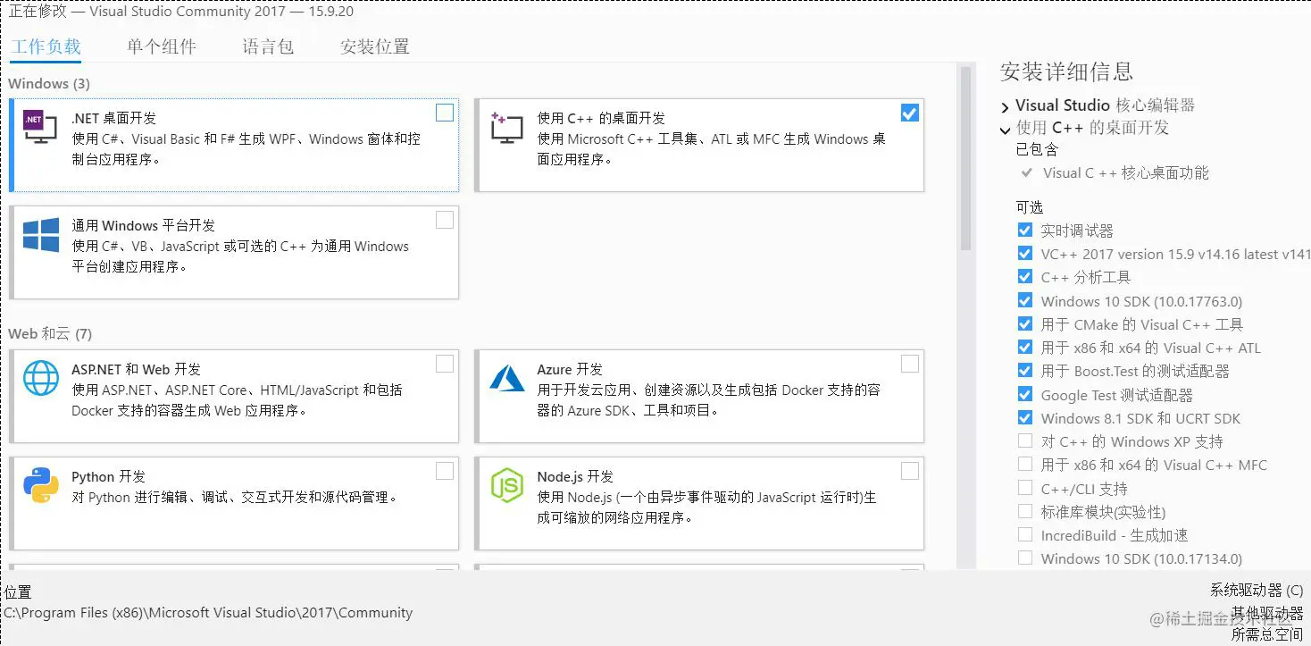Select the .NET 桌面开发 workload card
This screenshot has height=646, width=1311.
pyautogui.click(x=234, y=145)
